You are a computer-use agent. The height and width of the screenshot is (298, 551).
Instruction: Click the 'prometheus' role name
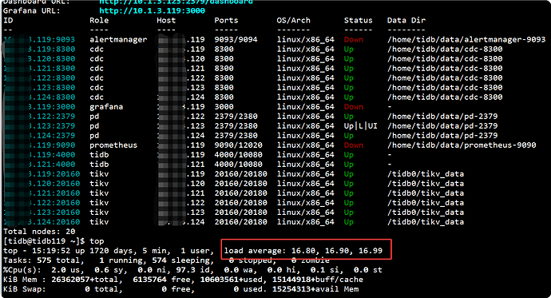(x=113, y=145)
